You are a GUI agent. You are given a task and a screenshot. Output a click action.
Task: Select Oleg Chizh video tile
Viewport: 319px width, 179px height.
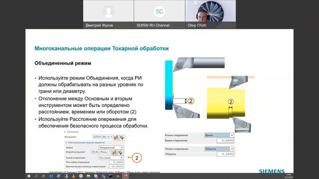coord(210,14)
